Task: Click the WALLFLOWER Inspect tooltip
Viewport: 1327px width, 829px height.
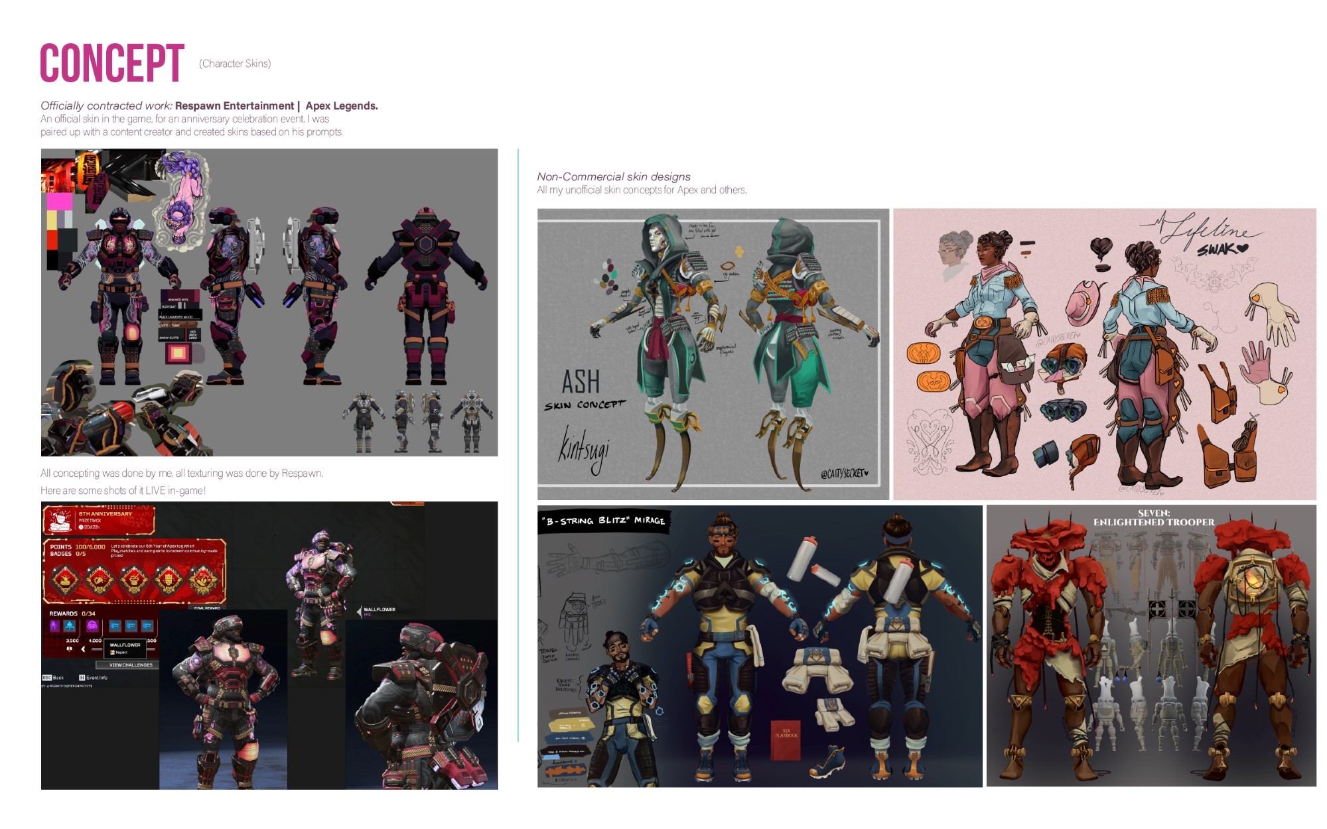Action: coord(125,649)
